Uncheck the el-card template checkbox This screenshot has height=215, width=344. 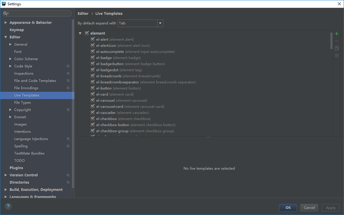tap(92, 94)
